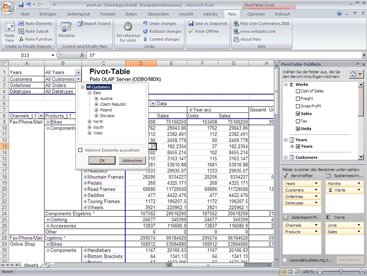367x276 pixels.
Task: Click the insert worksheet tab icon
Action: tap(48, 265)
